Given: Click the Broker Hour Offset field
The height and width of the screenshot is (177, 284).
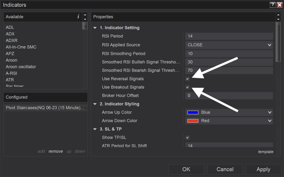Looking at the screenshot, I should [229, 95].
